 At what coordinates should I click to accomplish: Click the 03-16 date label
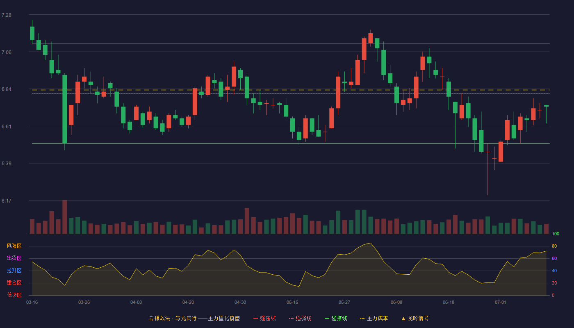tap(32, 302)
